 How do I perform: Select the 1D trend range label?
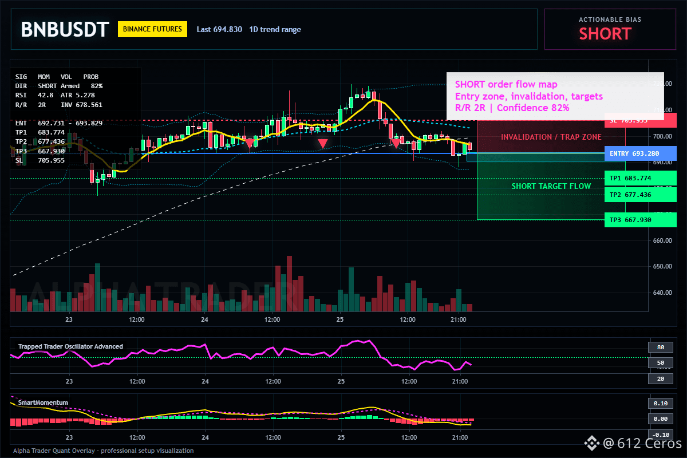pos(275,29)
